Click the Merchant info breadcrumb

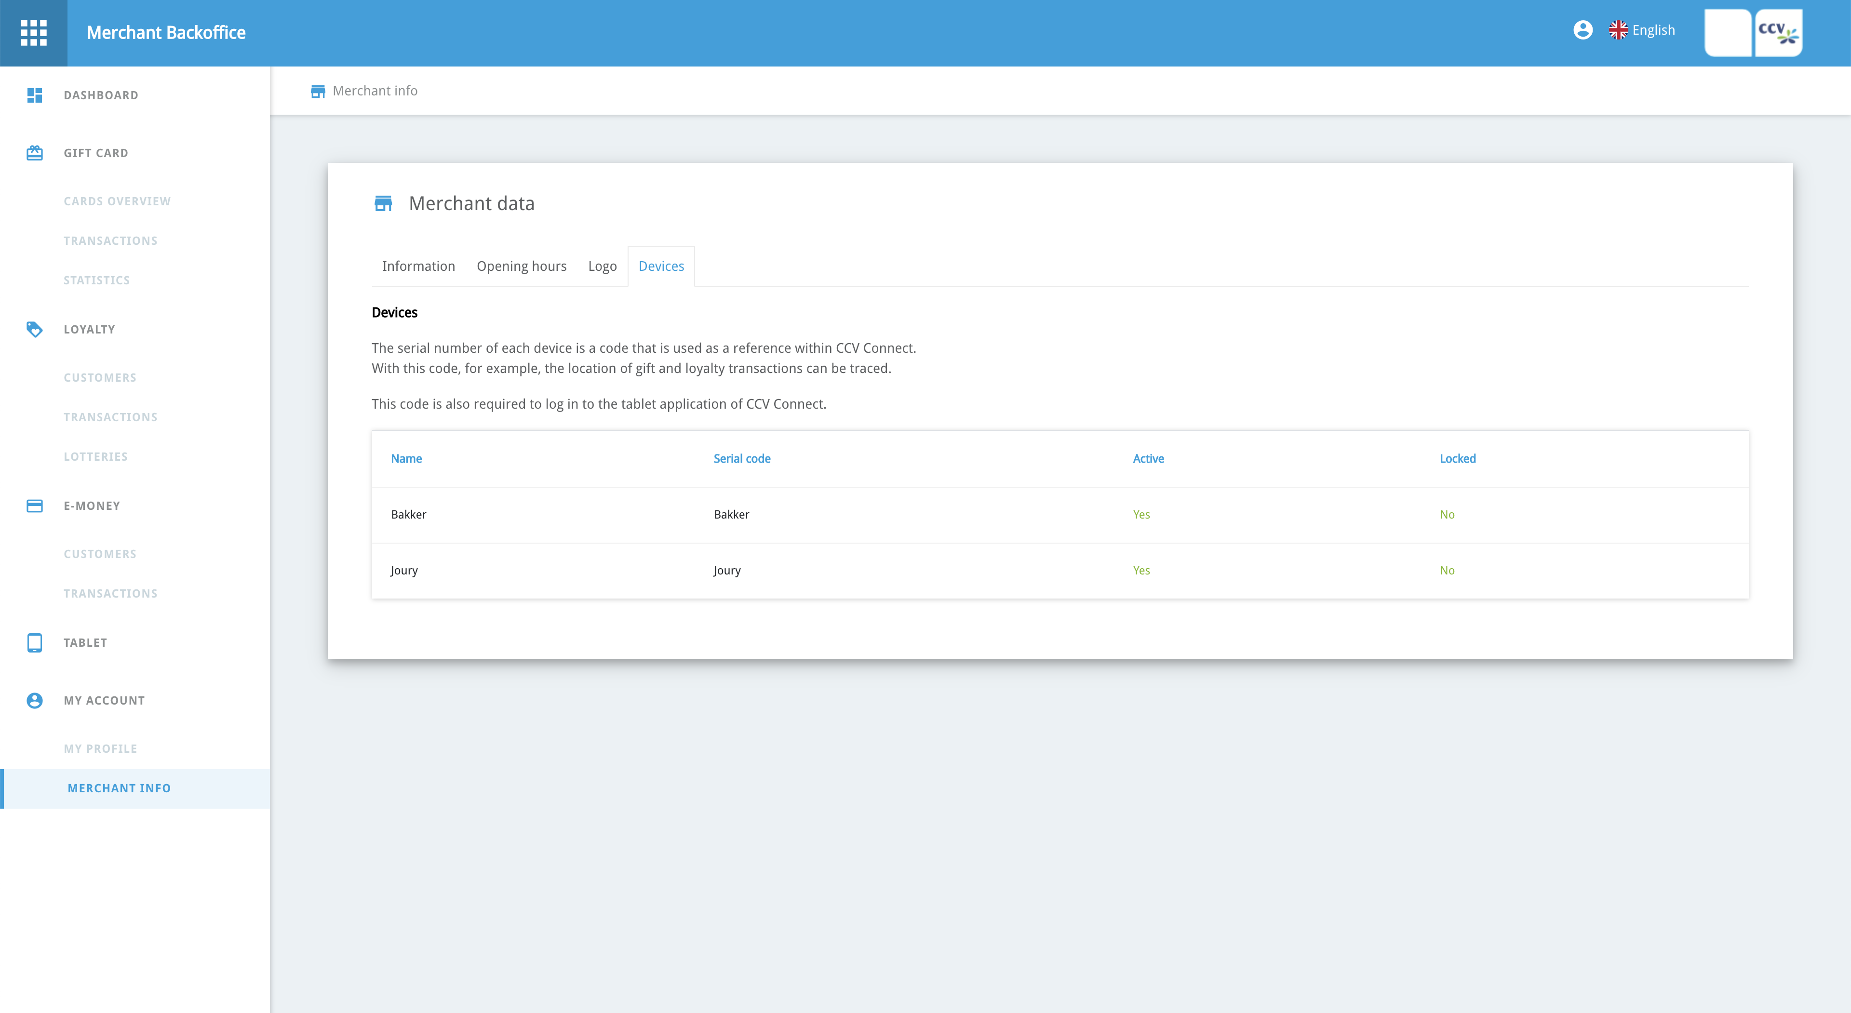[x=375, y=91]
